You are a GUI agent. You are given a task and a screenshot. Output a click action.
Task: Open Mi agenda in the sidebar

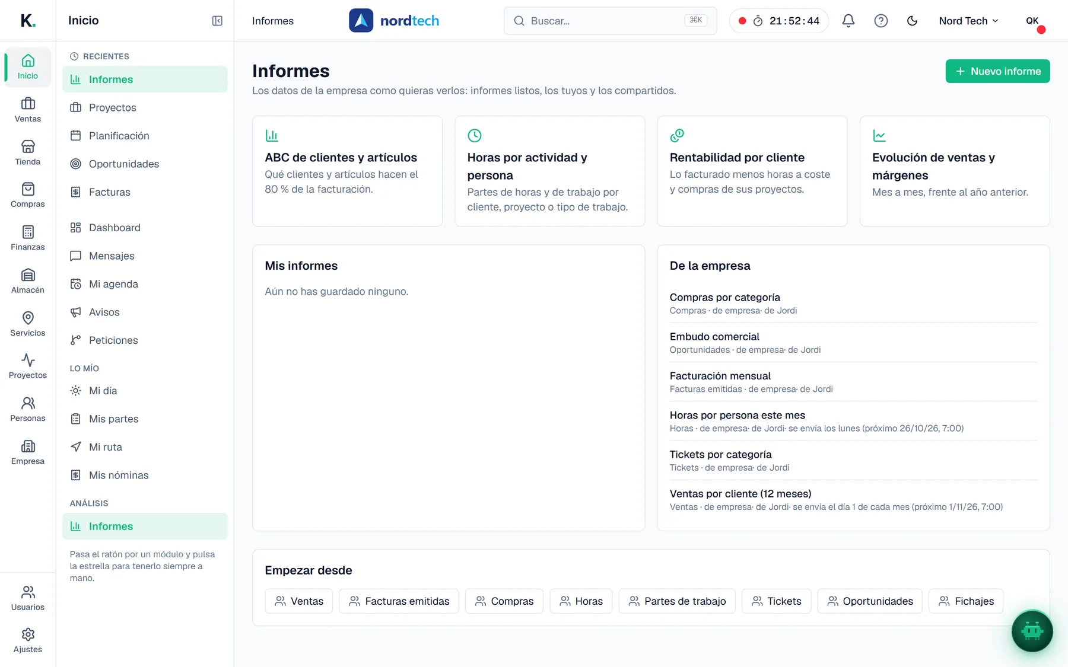pyautogui.click(x=145, y=284)
